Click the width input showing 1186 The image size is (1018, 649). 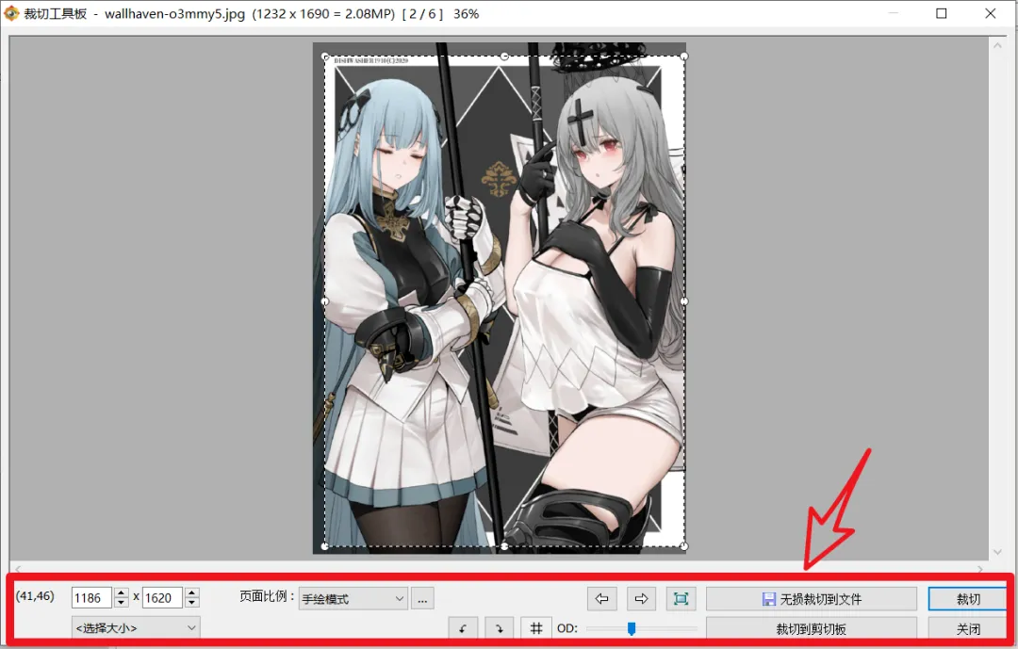tap(92, 596)
